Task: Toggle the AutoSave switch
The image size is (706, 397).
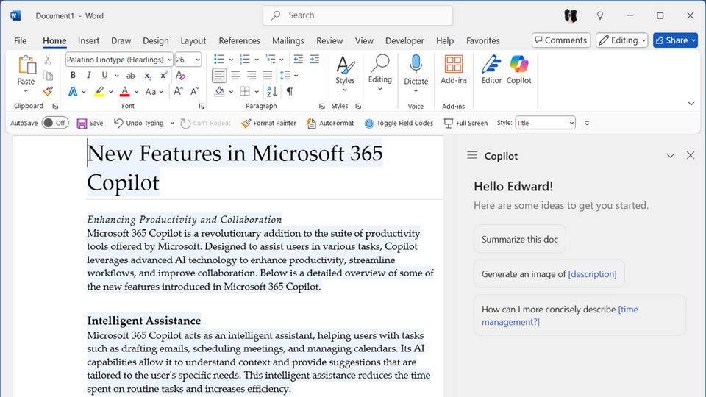Action: click(x=54, y=124)
